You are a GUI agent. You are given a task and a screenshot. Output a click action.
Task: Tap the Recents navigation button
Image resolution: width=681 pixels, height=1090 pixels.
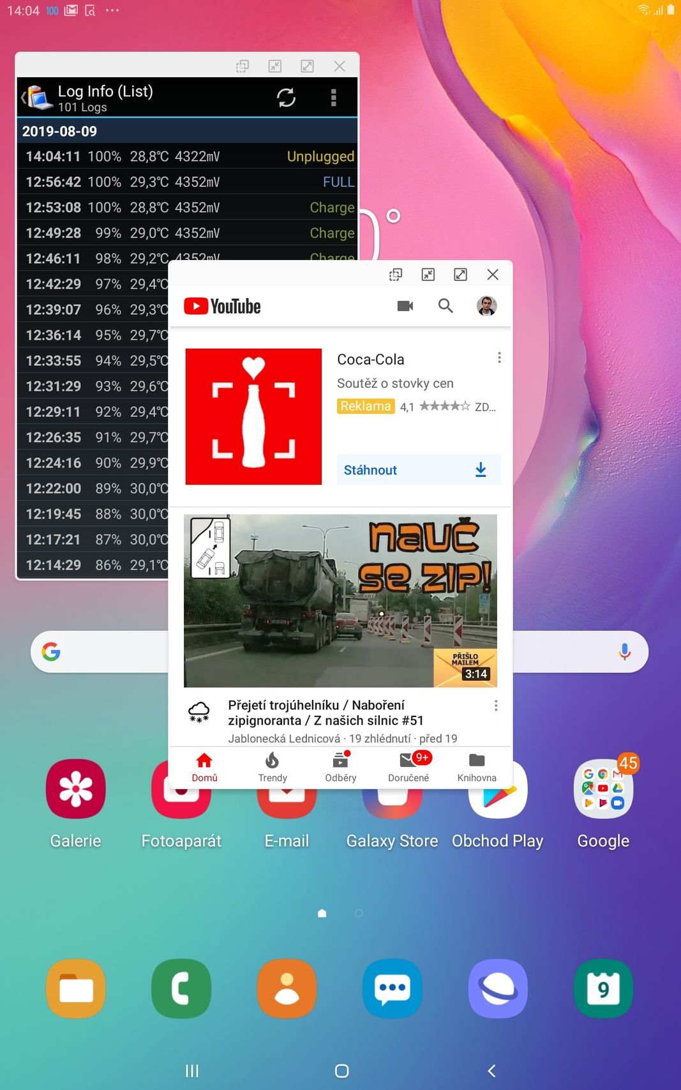pyautogui.click(x=192, y=1071)
